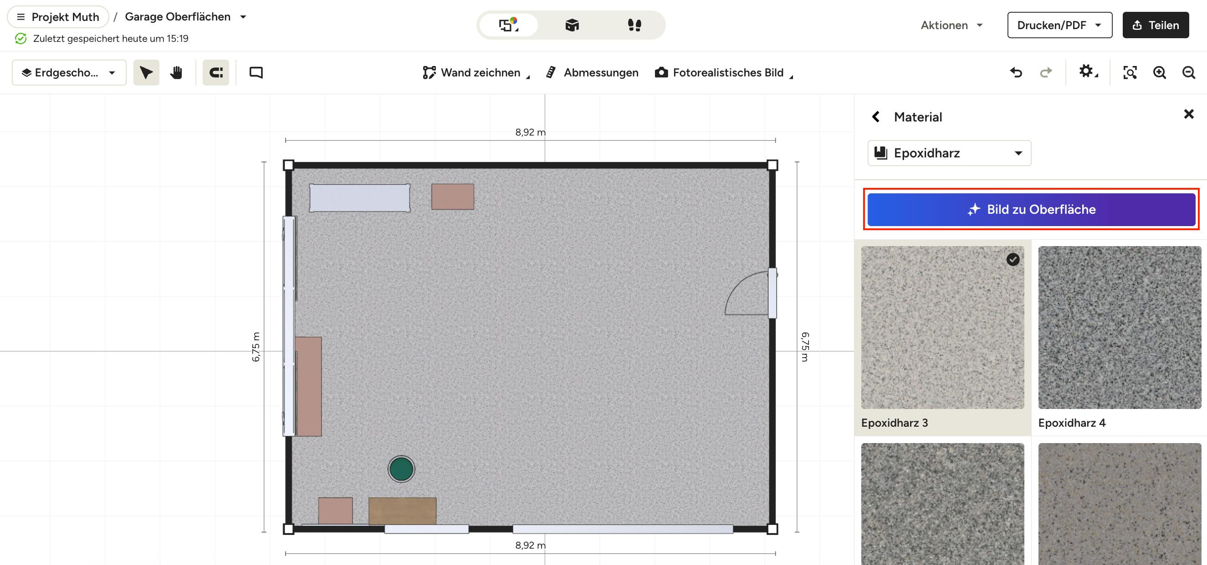
Task: Select the wooden brown table at bottom wall
Action: tap(403, 511)
